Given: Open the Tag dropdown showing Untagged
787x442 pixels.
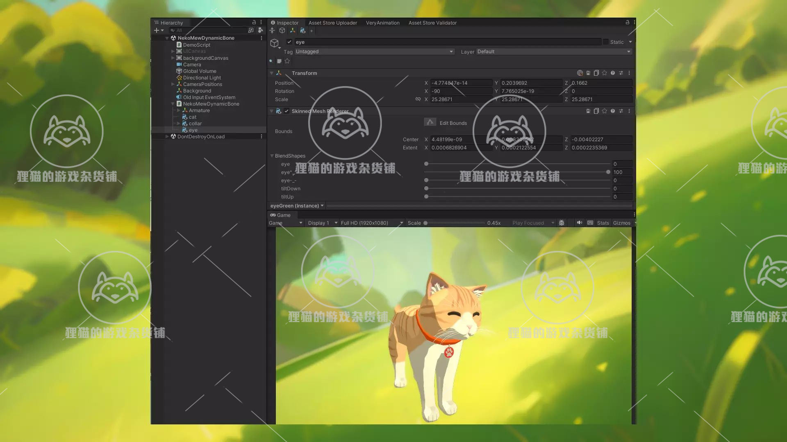Looking at the screenshot, I should pyautogui.click(x=374, y=52).
